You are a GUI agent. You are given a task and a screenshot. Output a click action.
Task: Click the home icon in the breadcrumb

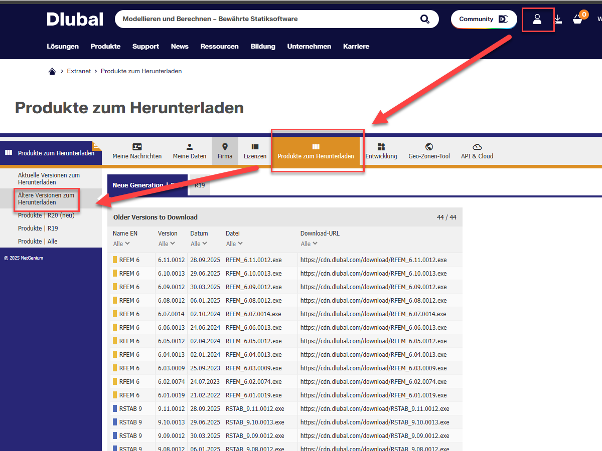[x=52, y=71]
